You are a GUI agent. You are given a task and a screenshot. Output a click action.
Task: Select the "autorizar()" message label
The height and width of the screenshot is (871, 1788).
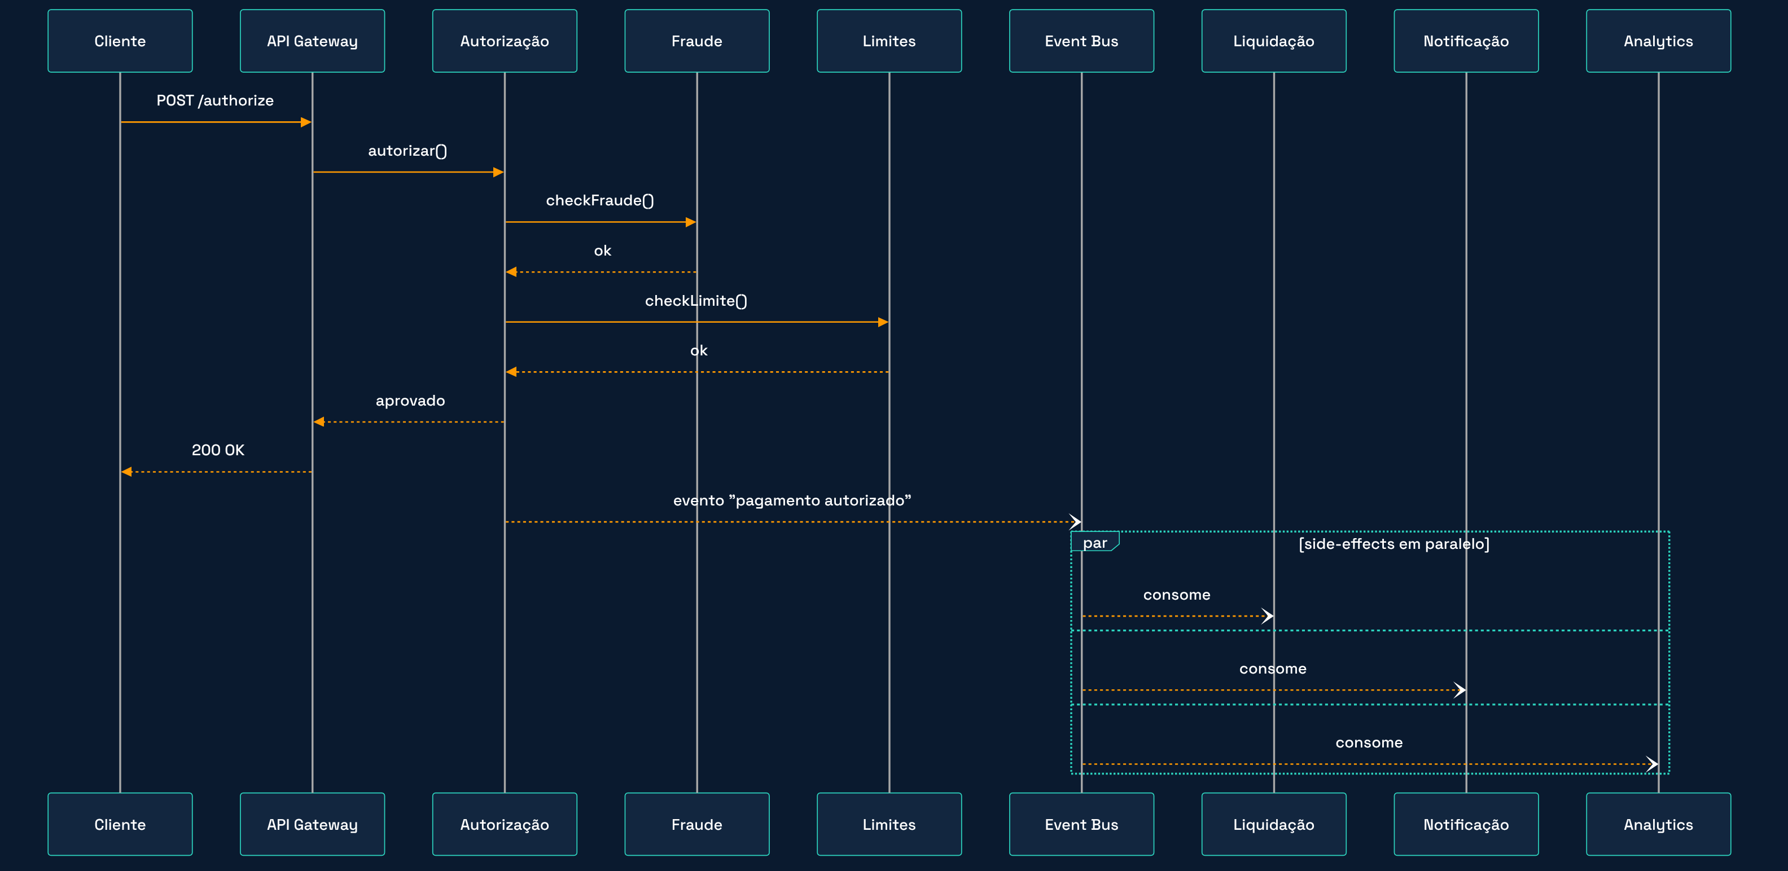pyautogui.click(x=407, y=151)
